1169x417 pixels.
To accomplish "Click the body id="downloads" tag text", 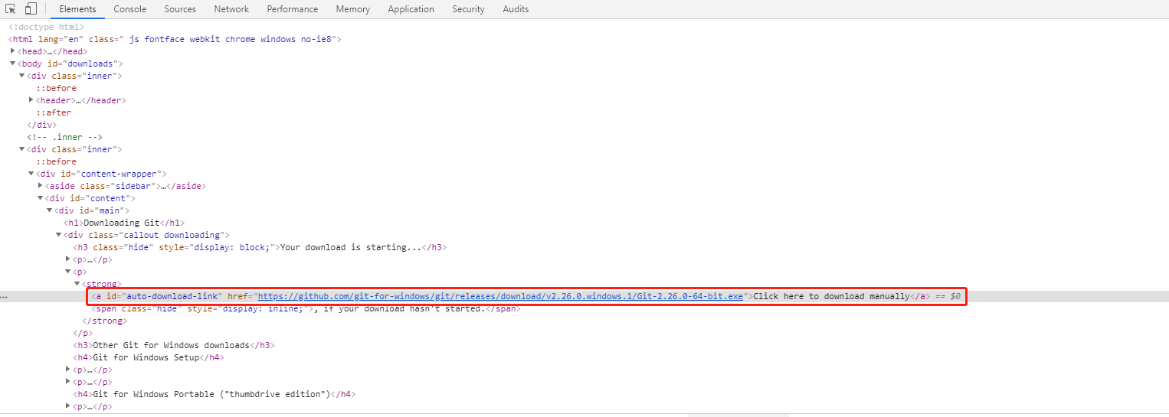I will pos(70,64).
